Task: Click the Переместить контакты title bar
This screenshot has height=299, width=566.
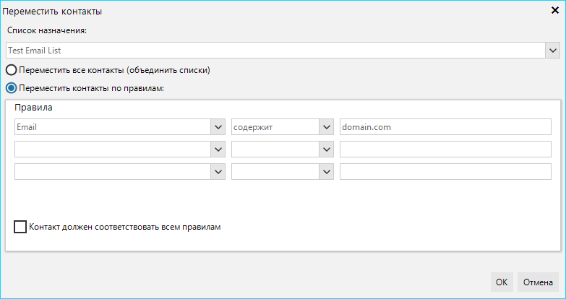Action: click(x=275, y=11)
